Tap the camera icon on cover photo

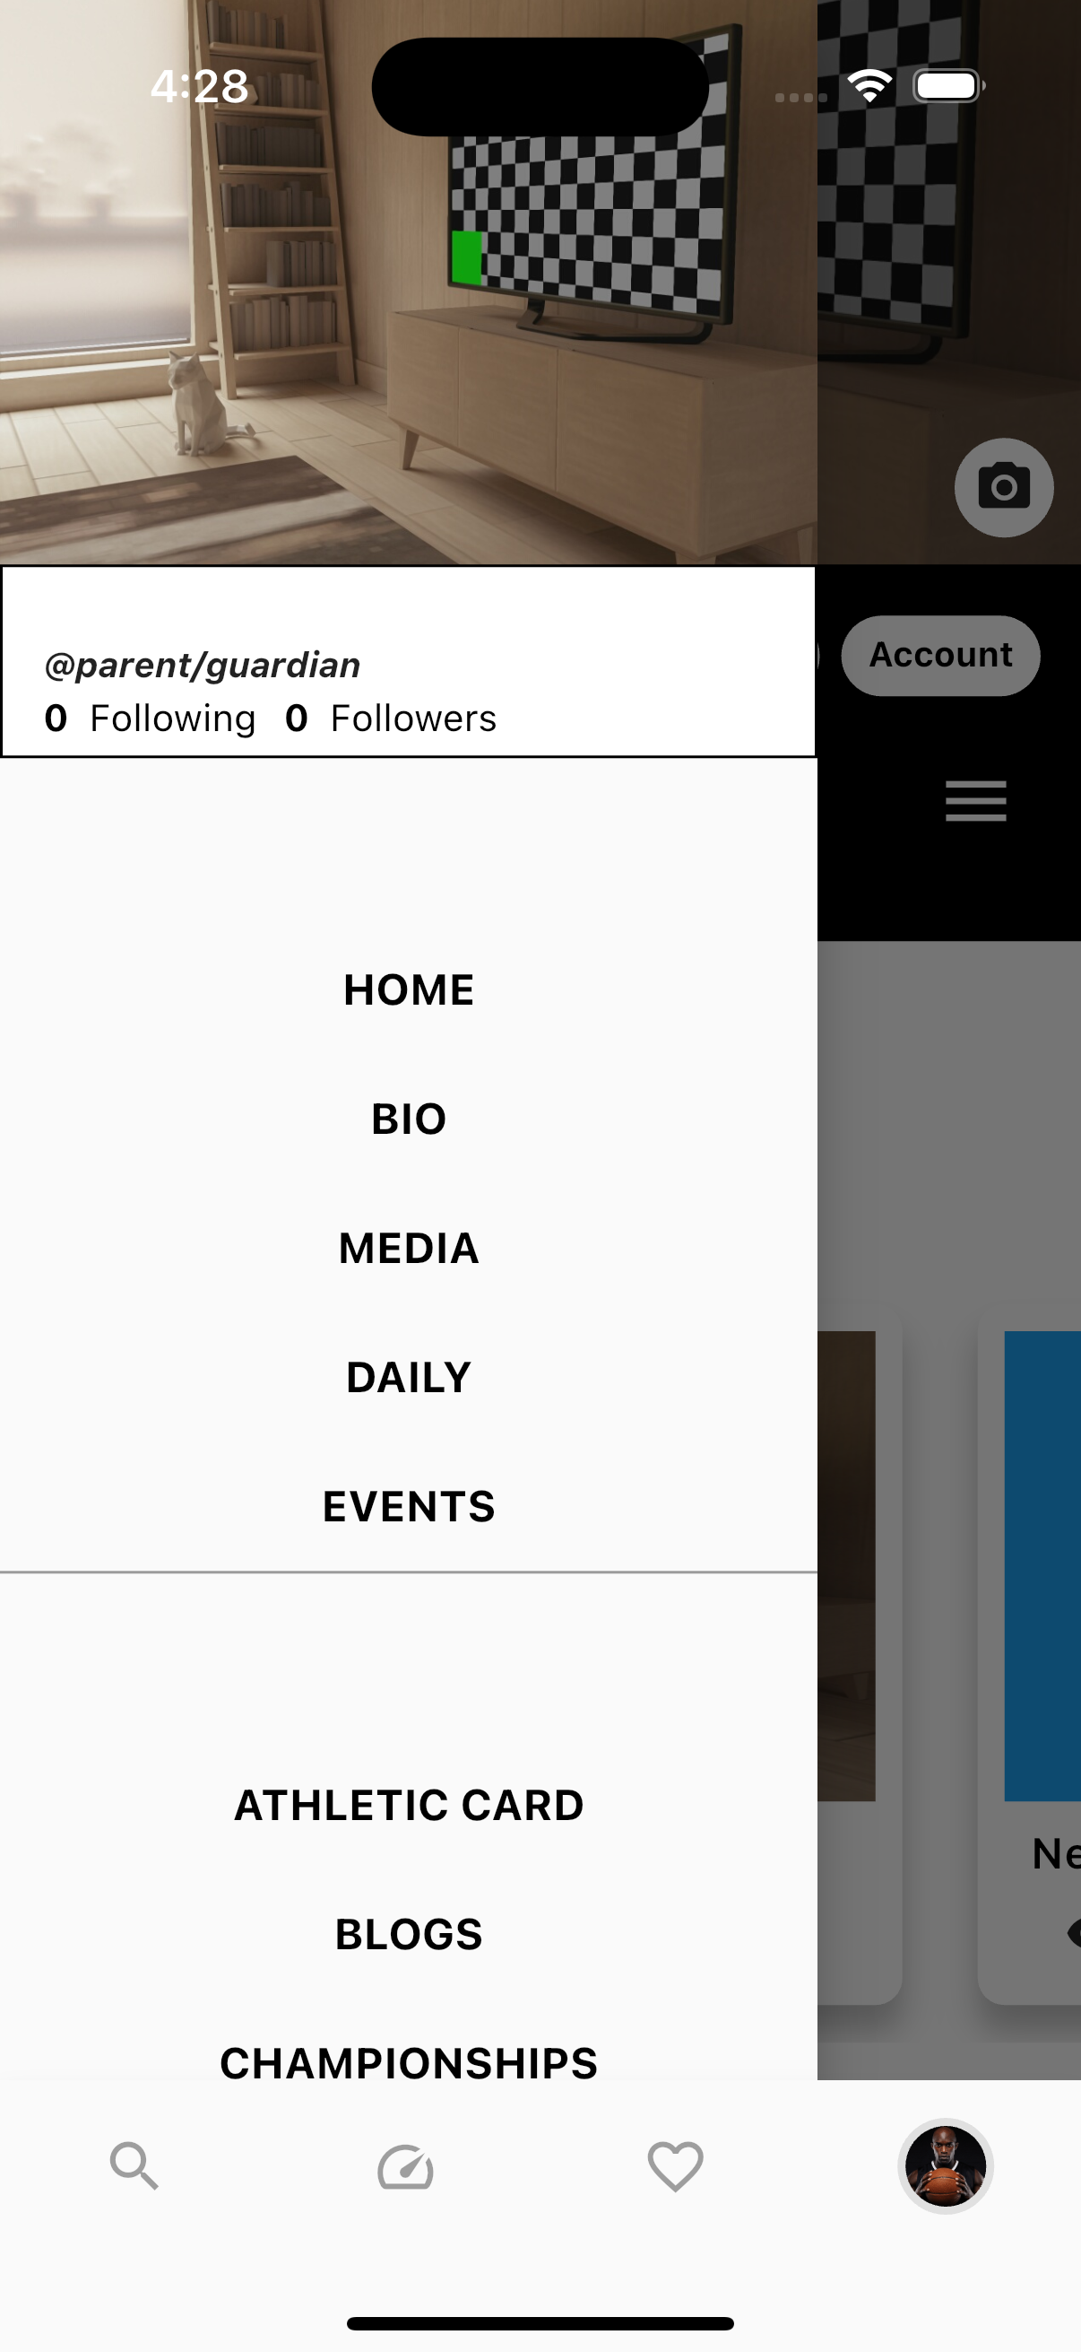tap(1003, 488)
